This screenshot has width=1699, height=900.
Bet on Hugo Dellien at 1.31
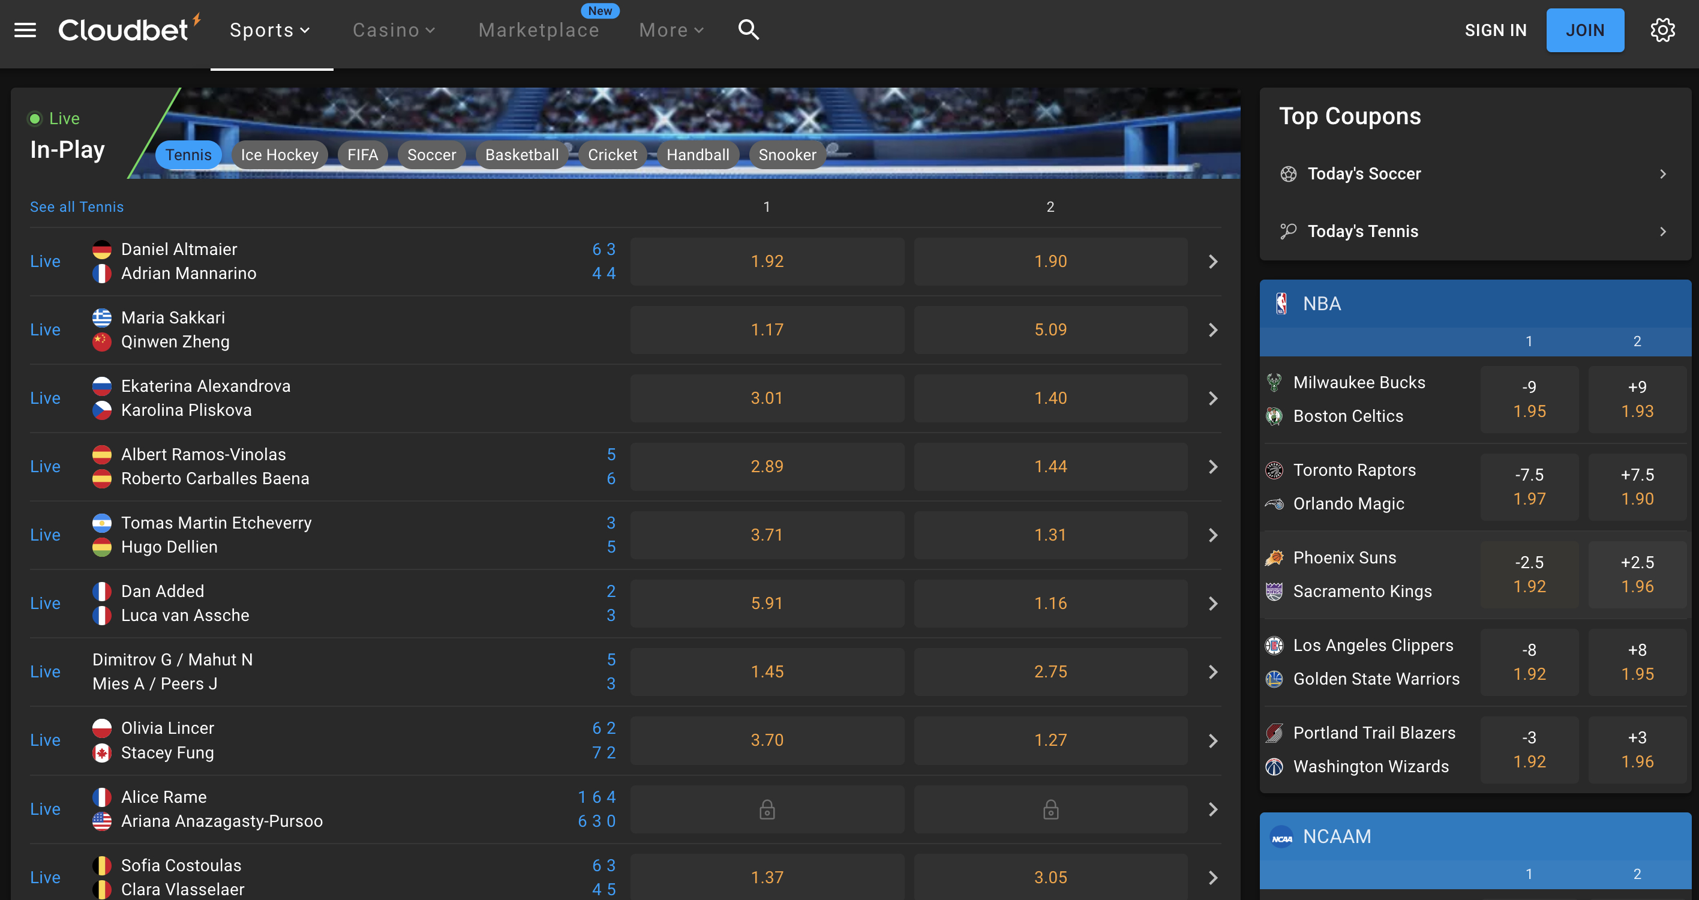1050,535
